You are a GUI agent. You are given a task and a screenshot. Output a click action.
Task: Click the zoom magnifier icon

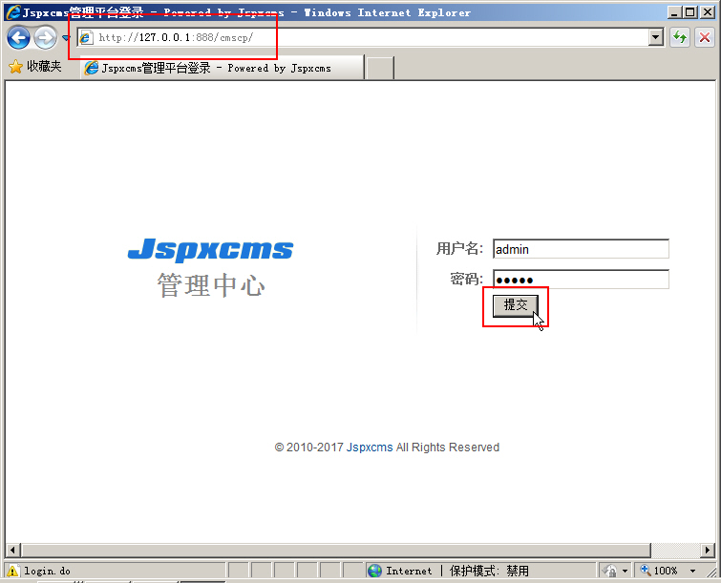click(646, 571)
